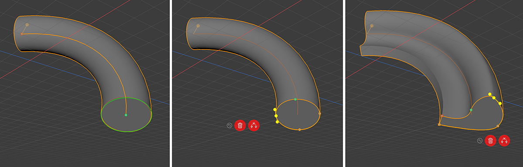This screenshot has height=167, width=523.
Task: Select green profile point on right tube
Action: pos(471,110)
